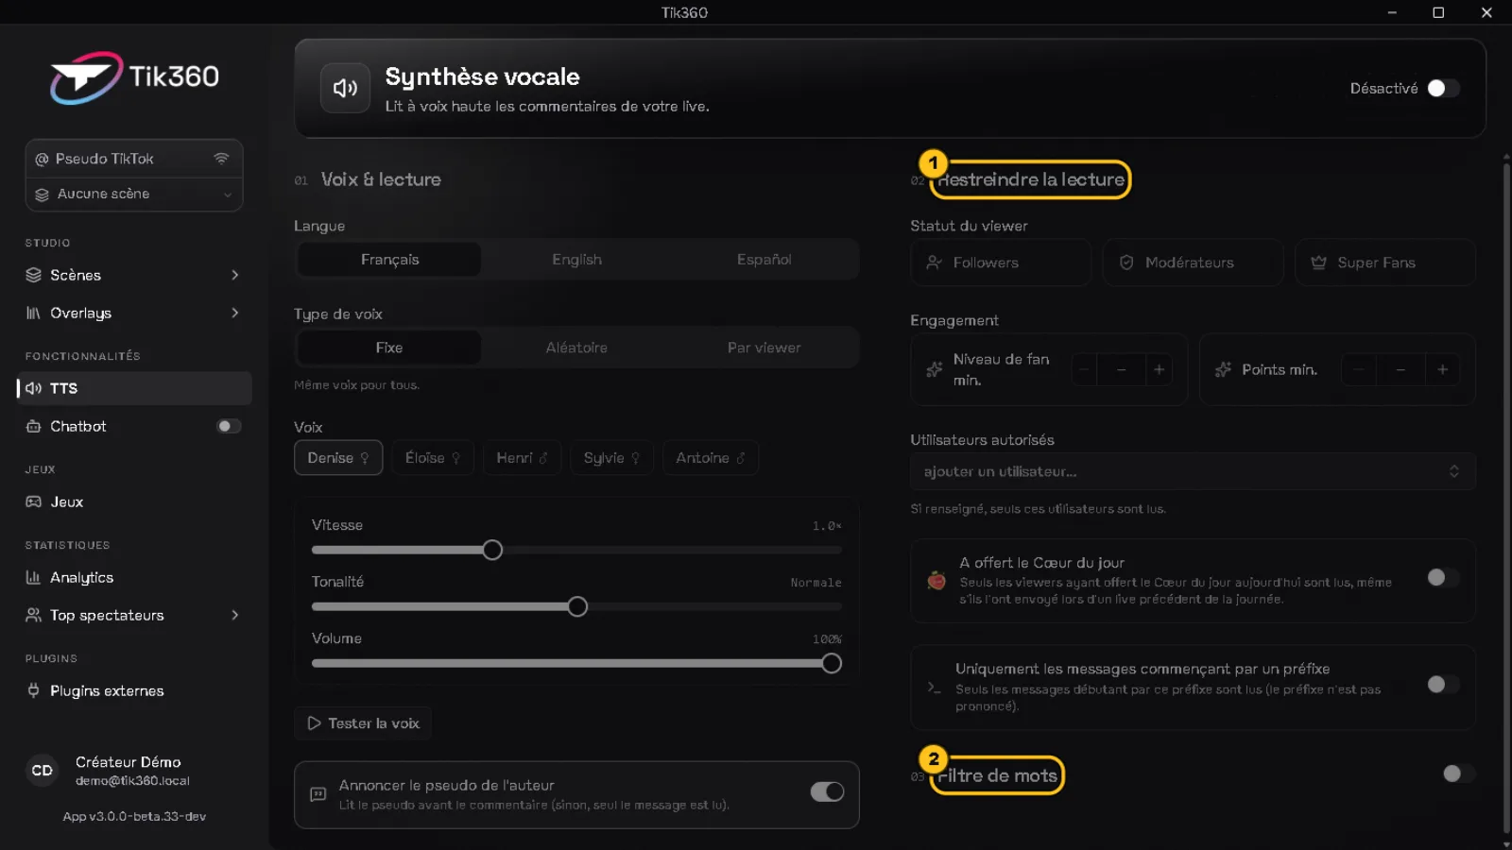This screenshot has width=1512, height=850.
Task: Click the Vitesse slider handle
Action: [x=492, y=550]
